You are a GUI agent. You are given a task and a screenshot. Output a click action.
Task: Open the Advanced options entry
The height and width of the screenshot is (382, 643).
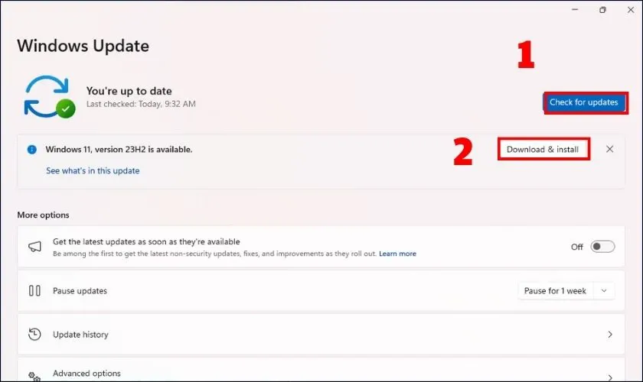click(x=86, y=374)
